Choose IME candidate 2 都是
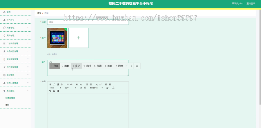This screenshot has height=128, width=261. coord(66,66)
